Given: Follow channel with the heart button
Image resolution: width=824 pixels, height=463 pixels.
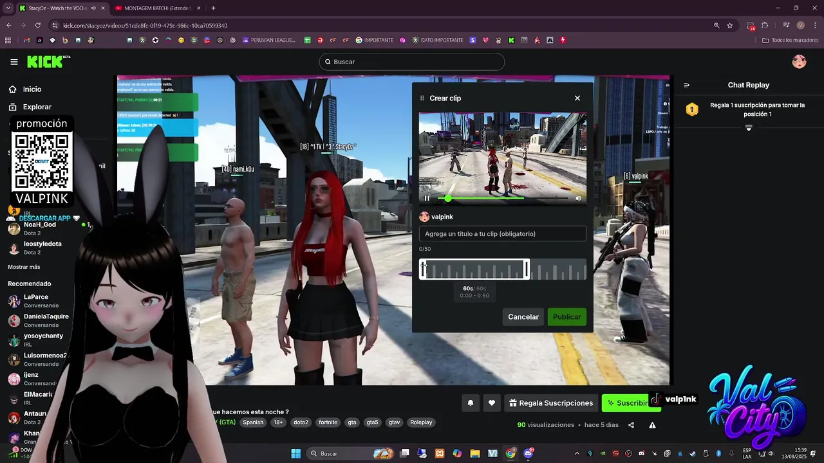Looking at the screenshot, I should (x=492, y=403).
